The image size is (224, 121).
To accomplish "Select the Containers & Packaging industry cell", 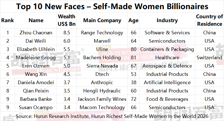I will 167,49.
